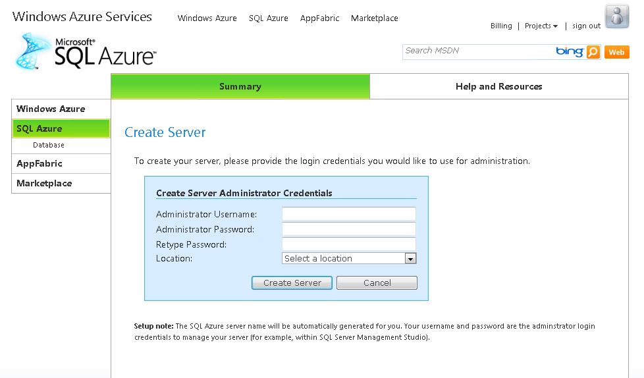Open AppFabric in the top navigation
This screenshot has height=378, width=644.
click(319, 18)
